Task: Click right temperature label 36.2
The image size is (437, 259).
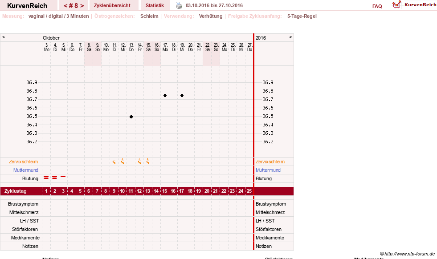Action: tap(268, 142)
